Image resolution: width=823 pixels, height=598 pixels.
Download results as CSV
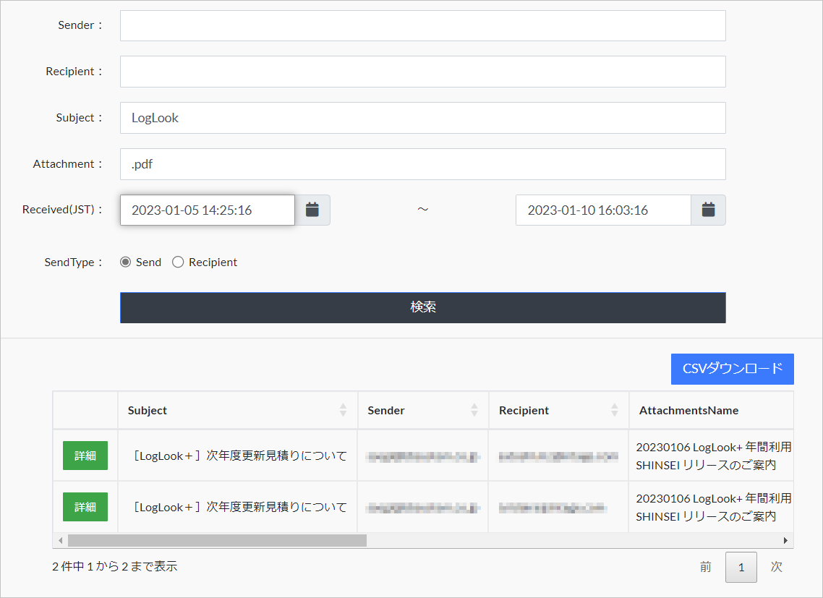tap(732, 369)
